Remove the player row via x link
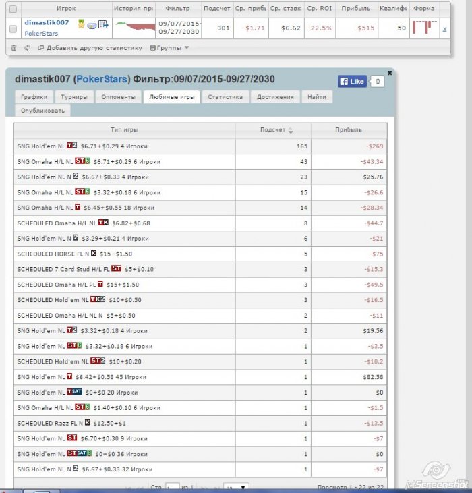Screen dimensions: 472x493 [x=444, y=28]
